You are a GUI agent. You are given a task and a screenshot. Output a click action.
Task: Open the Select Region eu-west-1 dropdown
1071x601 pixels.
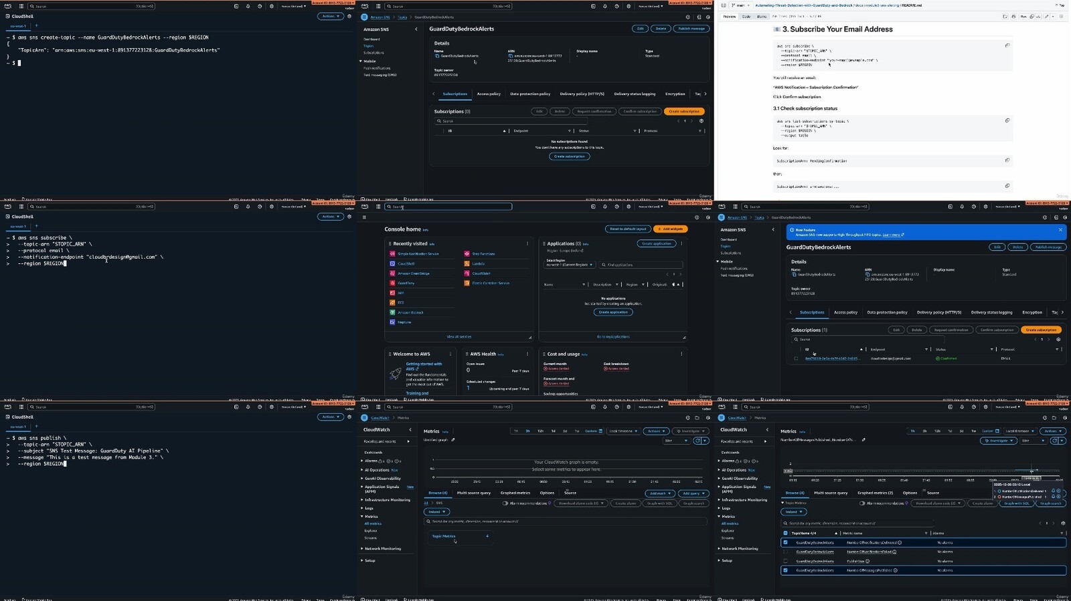coord(570,265)
